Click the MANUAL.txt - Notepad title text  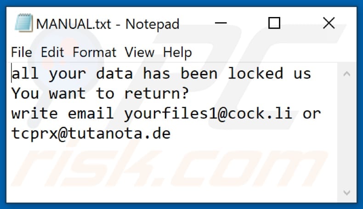tap(108, 23)
